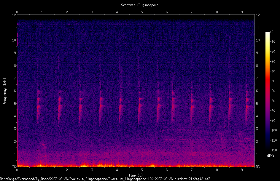
Task: Click the -70 colorbar label
Action: [273, 101]
